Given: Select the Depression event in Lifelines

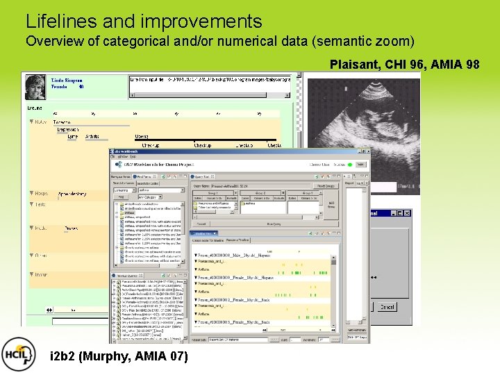Looking at the screenshot, I should 67,130.
